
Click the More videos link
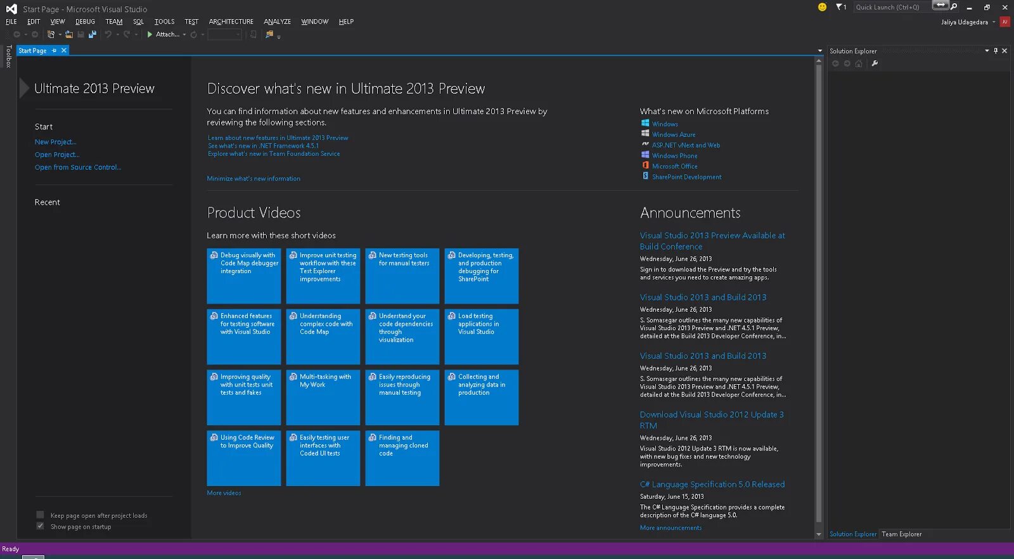(x=224, y=493)
